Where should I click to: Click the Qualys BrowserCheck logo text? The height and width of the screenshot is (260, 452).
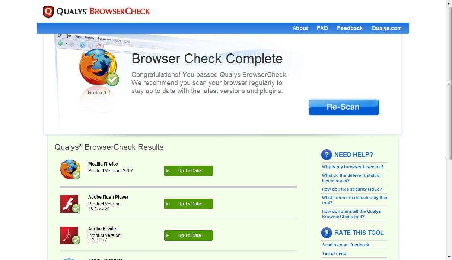tap(103, 12)
